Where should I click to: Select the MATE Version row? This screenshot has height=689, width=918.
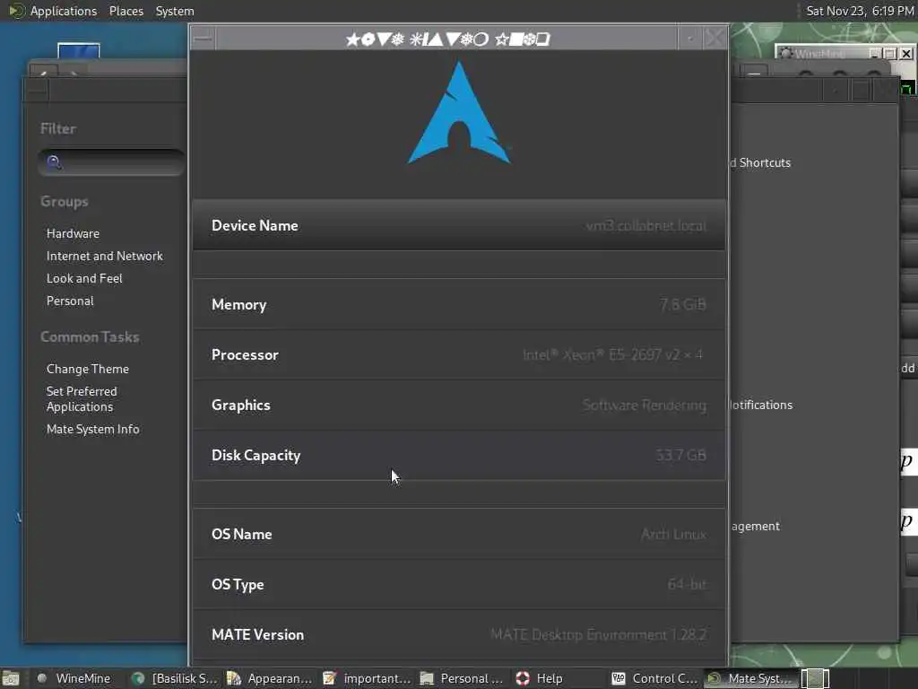[459, 635]
